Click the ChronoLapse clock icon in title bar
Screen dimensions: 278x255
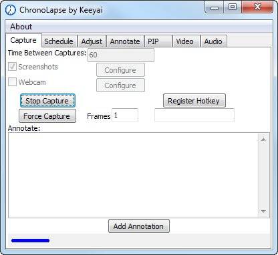click(10, 10)
